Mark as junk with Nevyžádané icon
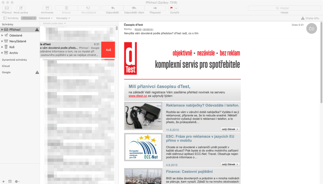Viewport: 323px width, 184px height. pyautogui.click(x=88, y=8)
